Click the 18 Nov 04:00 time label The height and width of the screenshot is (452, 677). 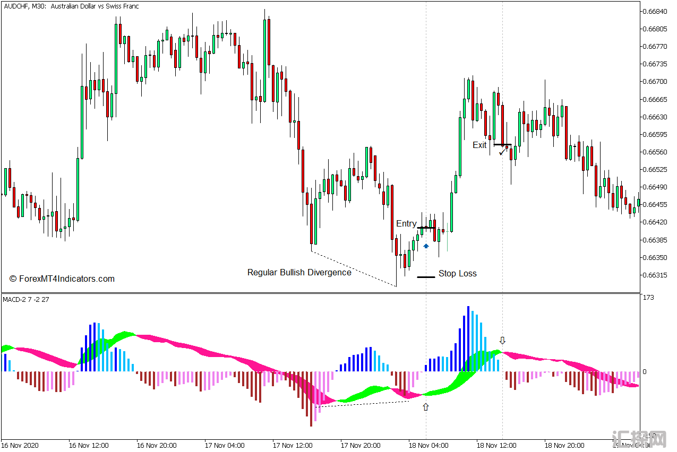(428, 445)
